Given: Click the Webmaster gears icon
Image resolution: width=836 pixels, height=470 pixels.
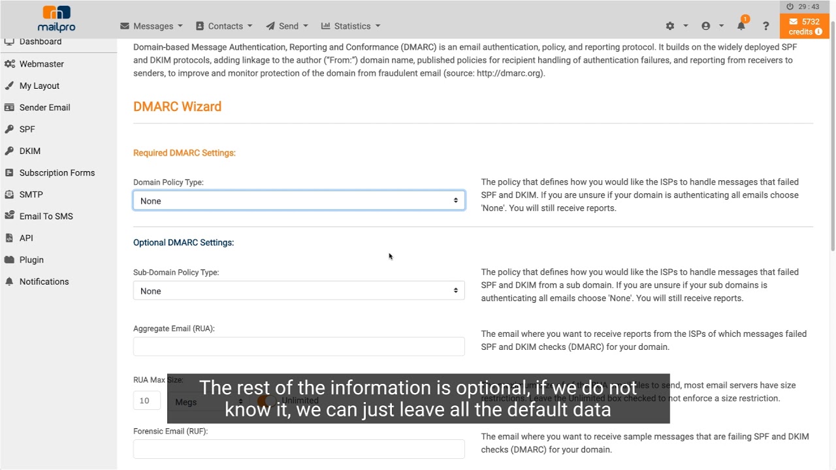Looking at the screenshot, I should point(9,64).
